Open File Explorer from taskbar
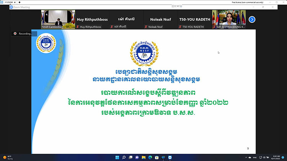This screenshot has height=161, width=287. tap(143, 157)
